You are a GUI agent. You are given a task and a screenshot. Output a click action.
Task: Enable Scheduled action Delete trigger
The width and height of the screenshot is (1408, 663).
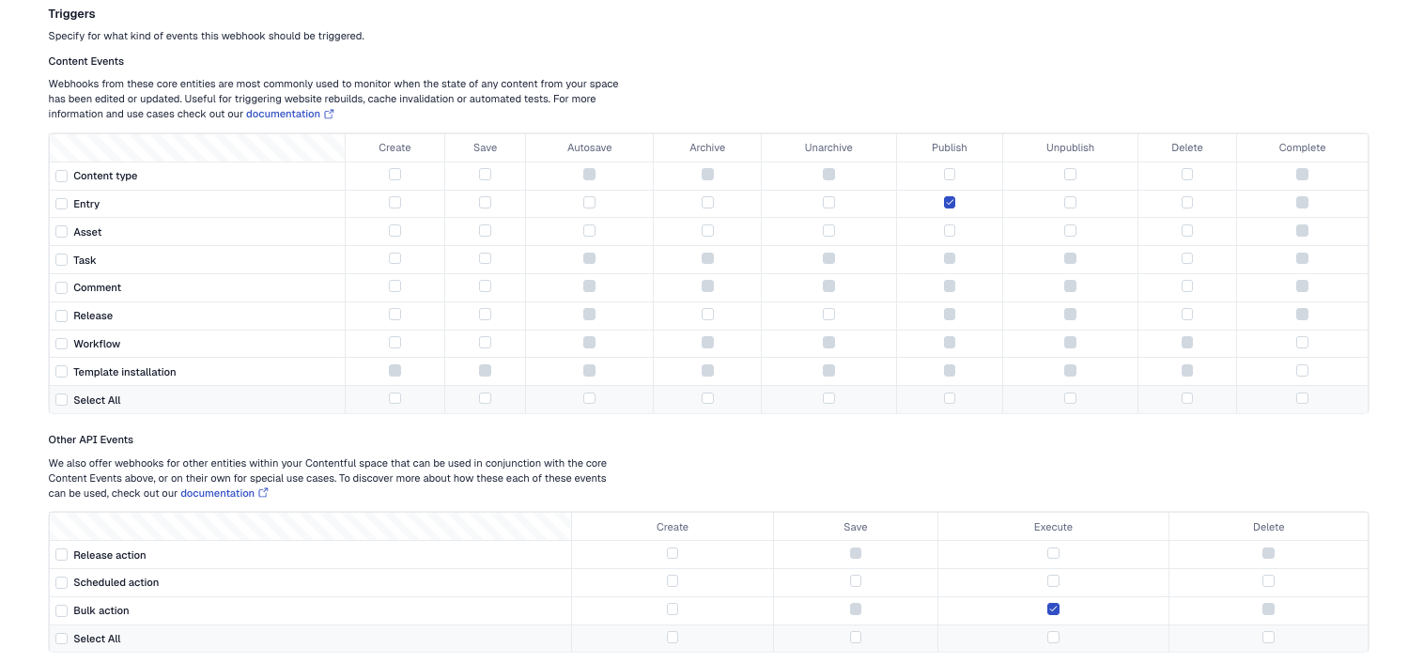tap(1268, 581)
